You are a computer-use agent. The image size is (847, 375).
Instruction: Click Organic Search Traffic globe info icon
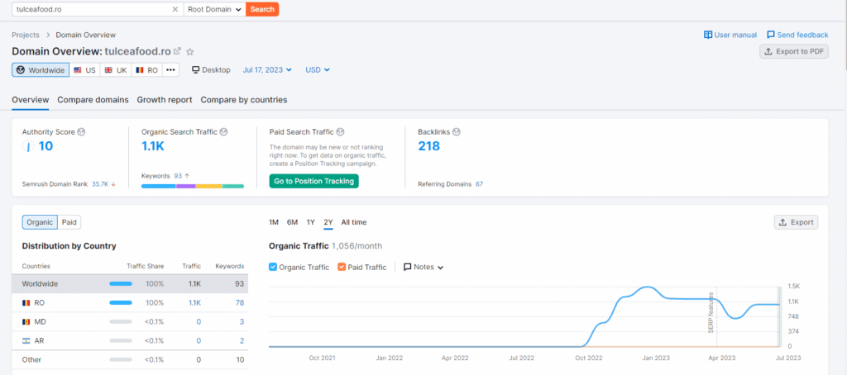[223, 131]
